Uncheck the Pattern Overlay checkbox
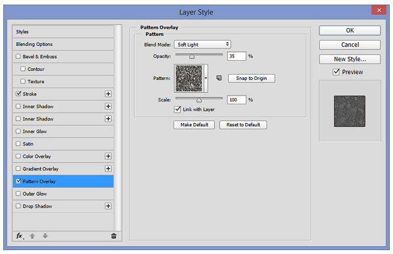 pos(18,181)
